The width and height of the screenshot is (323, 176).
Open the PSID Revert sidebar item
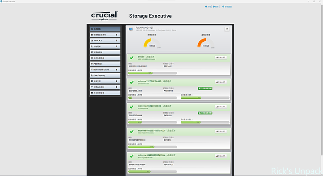tap(105, 64)
